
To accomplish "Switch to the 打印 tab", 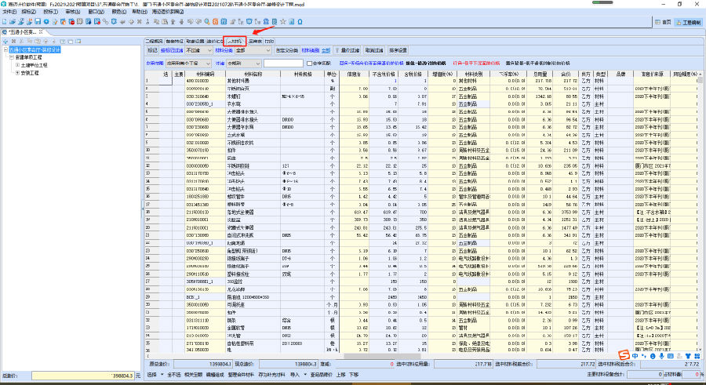I will (269, 41).
